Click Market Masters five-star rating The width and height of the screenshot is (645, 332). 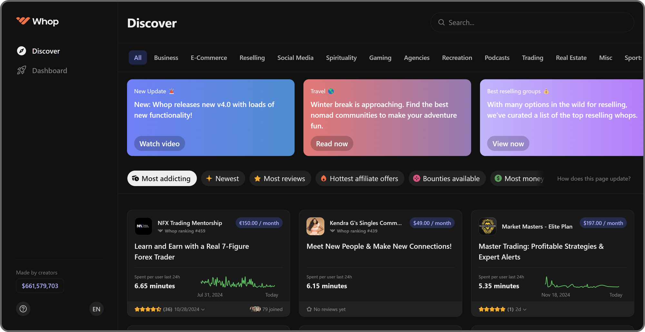coord(492,309)
